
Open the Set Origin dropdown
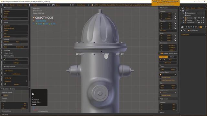click(x=16, y=36)
